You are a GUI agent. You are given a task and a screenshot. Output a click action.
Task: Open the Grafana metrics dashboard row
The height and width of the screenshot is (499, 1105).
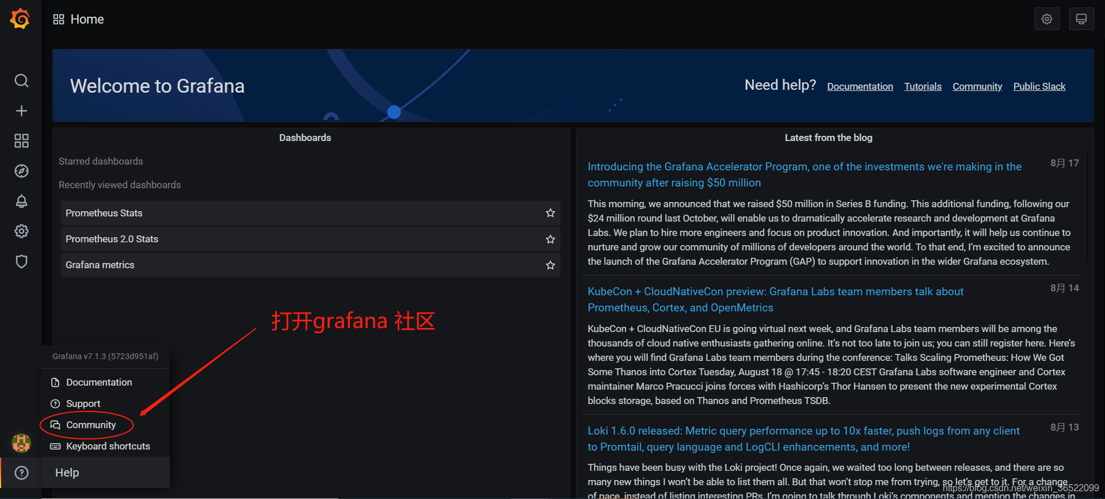[311, 265]
